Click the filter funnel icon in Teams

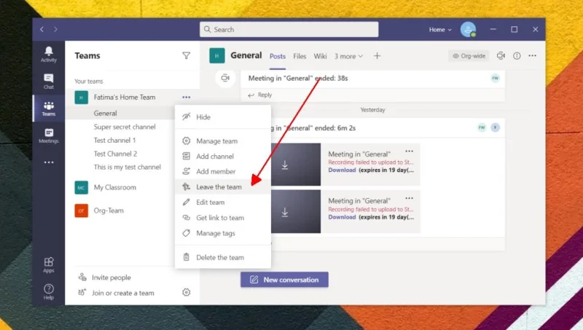click(x=187, y=56)
